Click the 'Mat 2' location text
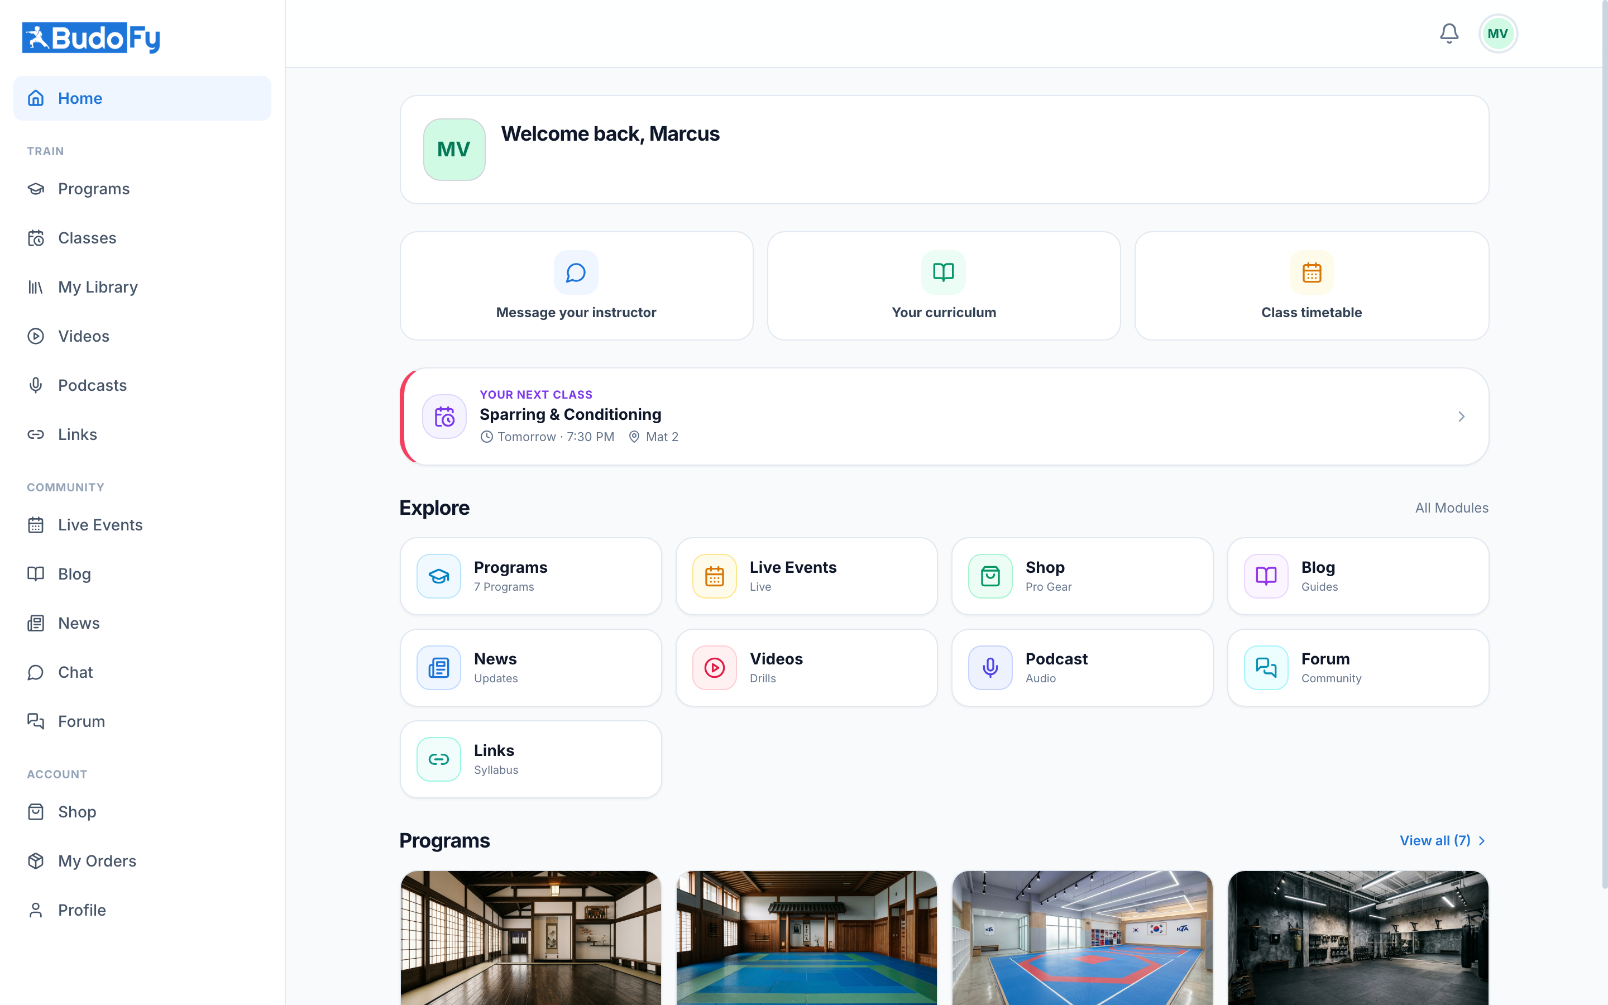Screen dimensions: 1608x1005 pyautogui.click(x=662, y=437)
